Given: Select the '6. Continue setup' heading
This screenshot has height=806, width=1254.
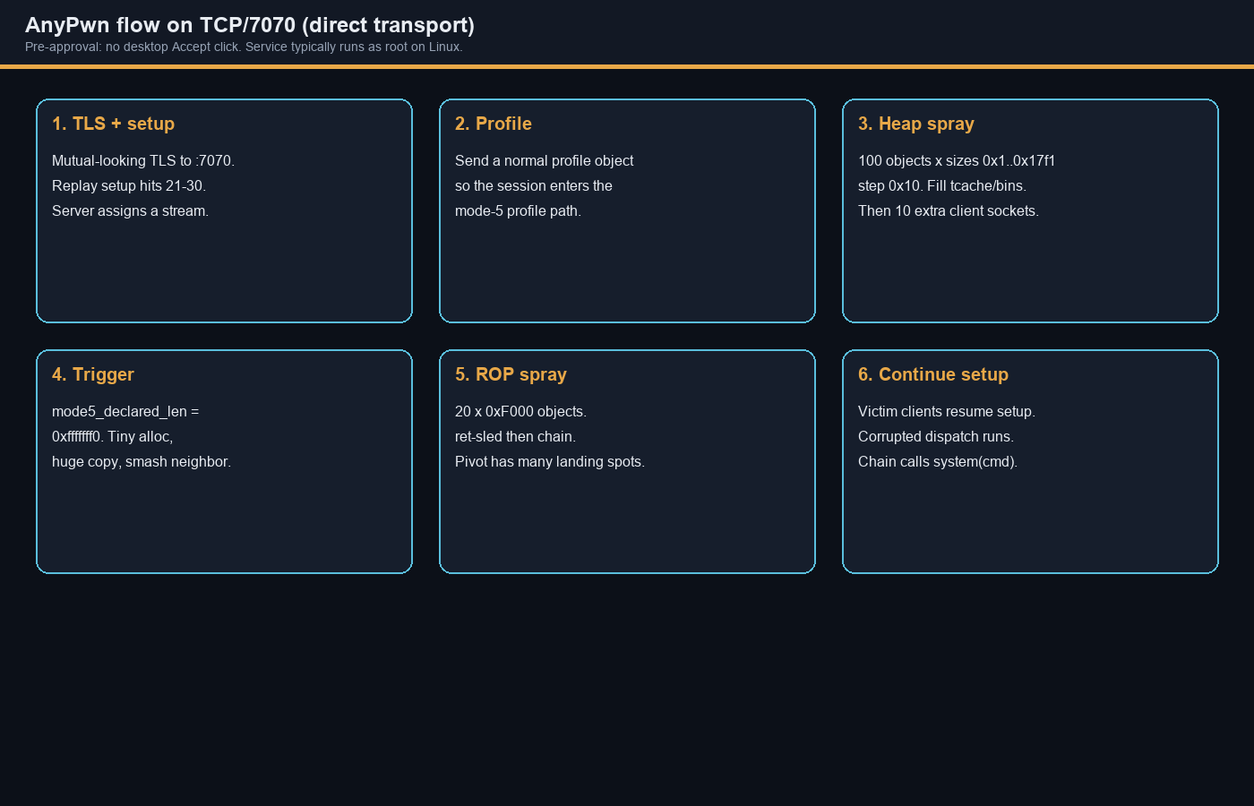Looking at the screenshot, I should [x=933, y=374].
